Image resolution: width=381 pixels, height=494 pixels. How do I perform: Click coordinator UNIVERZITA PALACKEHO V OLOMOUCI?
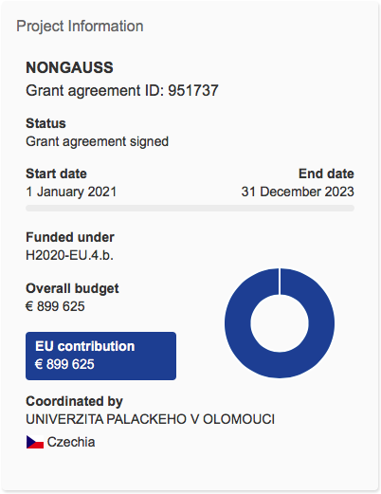tap(150, 419)
